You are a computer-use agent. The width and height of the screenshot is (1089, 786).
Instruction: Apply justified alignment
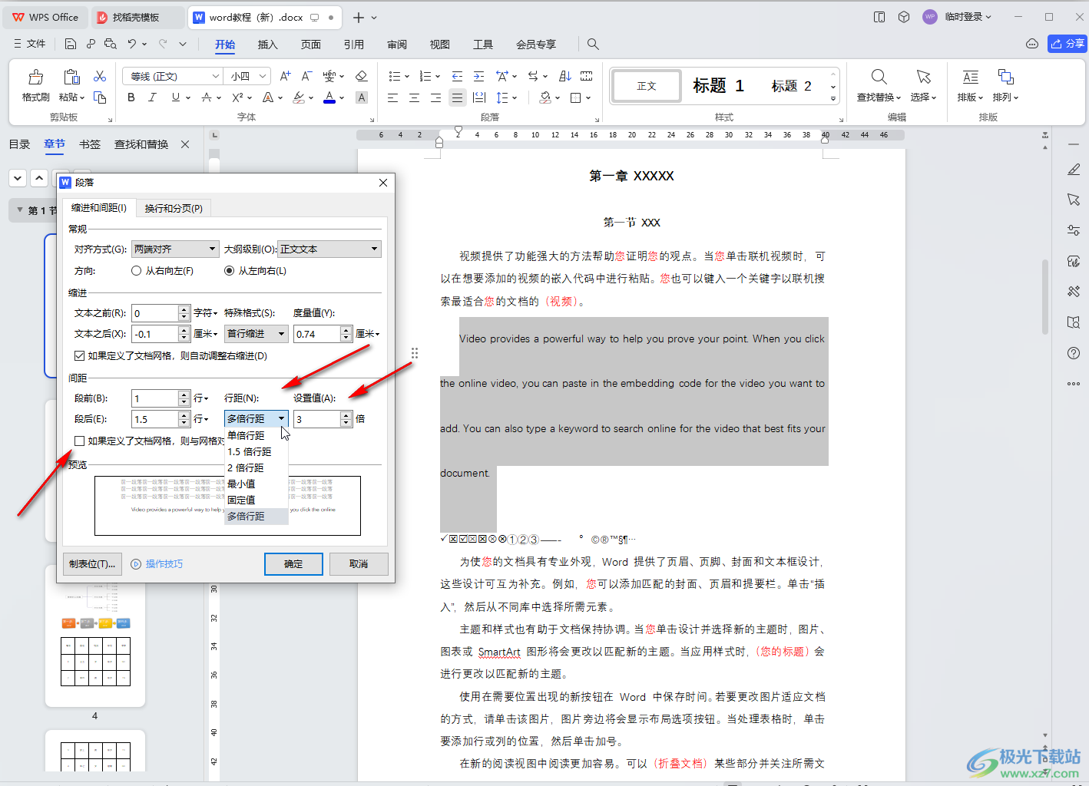tap(457, 97)
